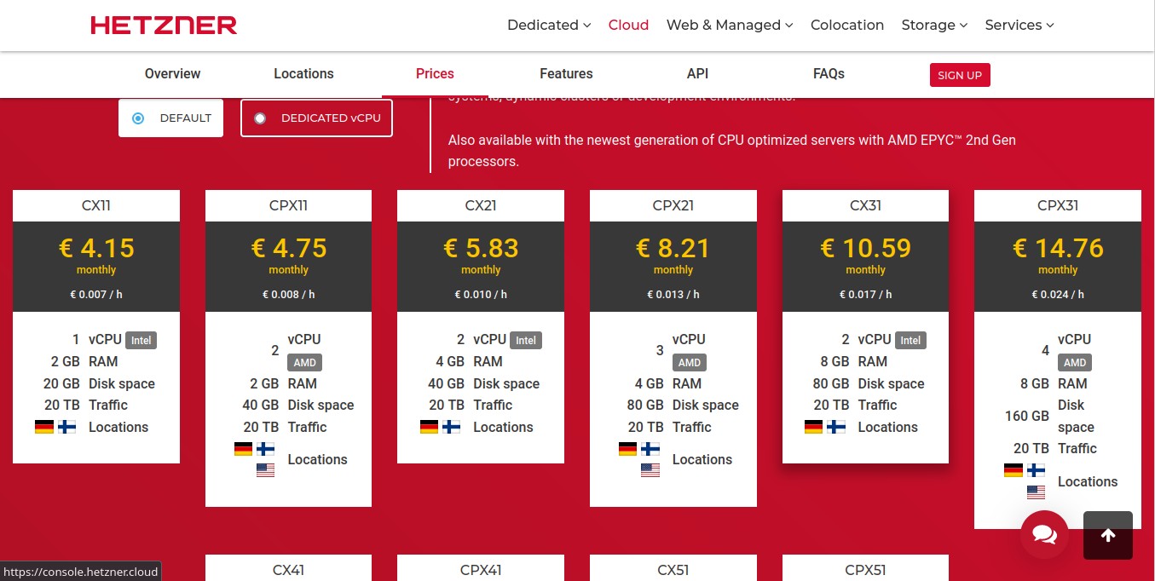
Task: Click the € 10.59 monthly price
Action: 865,248
